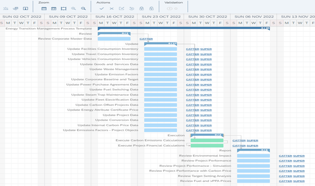Select the fit-to-screen zoom icon

click(64, 8)
